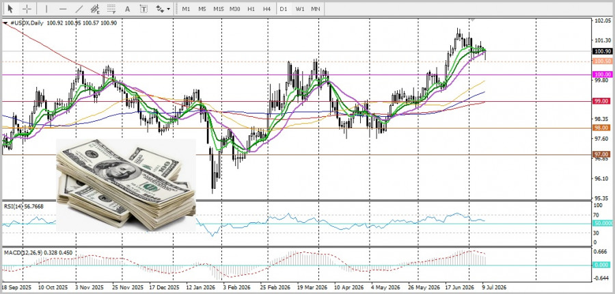This screenshot has height=294, width=615.
Task: Click the orange 98.00 level label
Action: 603,128
